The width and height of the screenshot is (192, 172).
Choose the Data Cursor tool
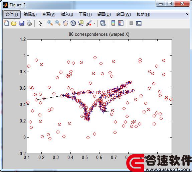coord(81,23)
